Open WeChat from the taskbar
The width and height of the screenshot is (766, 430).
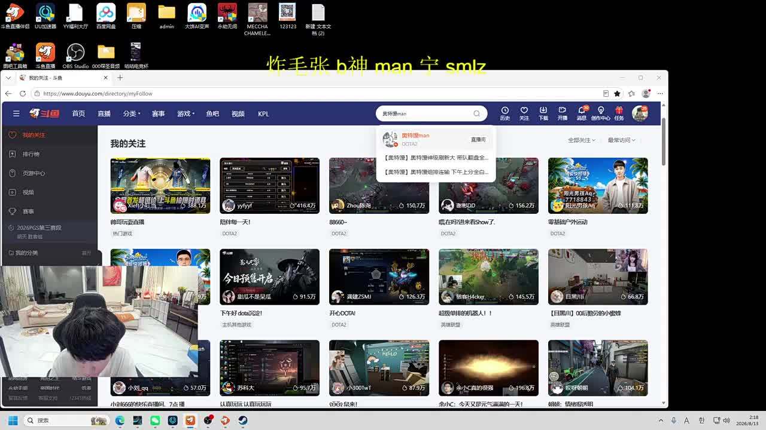[x=155, y=420]
